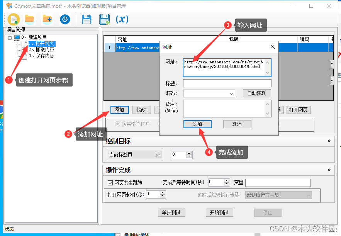This screenshot has height=236, width=341.
Task: Click the 标题 column header
Action: coord(262,39)
